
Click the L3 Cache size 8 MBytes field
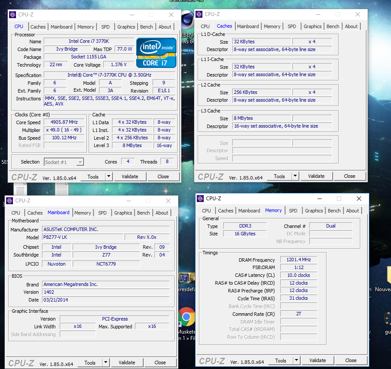(262, 118)
